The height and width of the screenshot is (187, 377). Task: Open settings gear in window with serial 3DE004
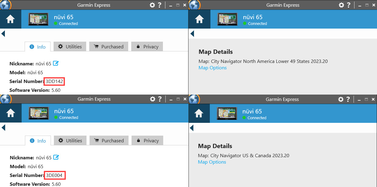click(153, 99)
